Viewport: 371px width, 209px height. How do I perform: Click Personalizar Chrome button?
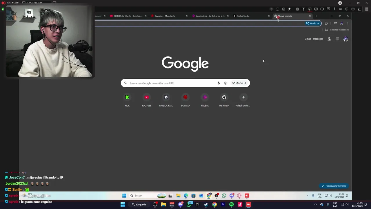tap(334, 186)
